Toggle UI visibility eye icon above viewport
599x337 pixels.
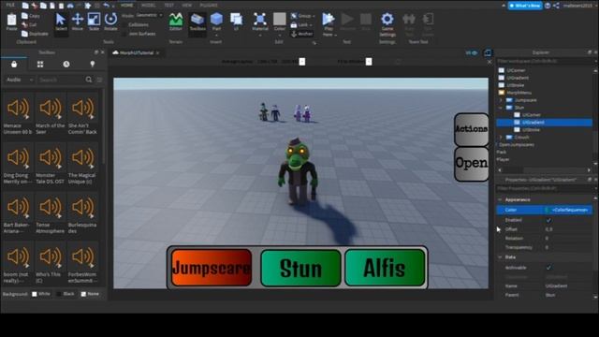pos(475,52)
